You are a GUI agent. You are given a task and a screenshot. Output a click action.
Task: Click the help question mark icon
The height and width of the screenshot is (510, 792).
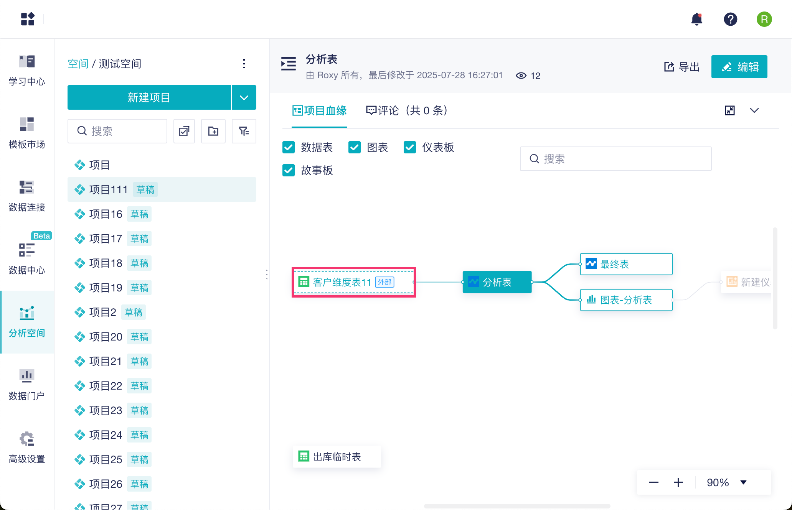point(730,19)
